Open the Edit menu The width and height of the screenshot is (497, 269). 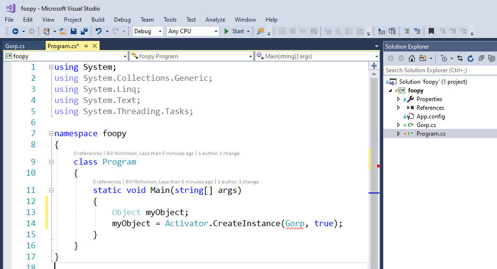[x=28, y=20]
